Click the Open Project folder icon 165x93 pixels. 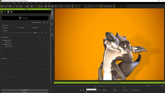tap(6, 6)
